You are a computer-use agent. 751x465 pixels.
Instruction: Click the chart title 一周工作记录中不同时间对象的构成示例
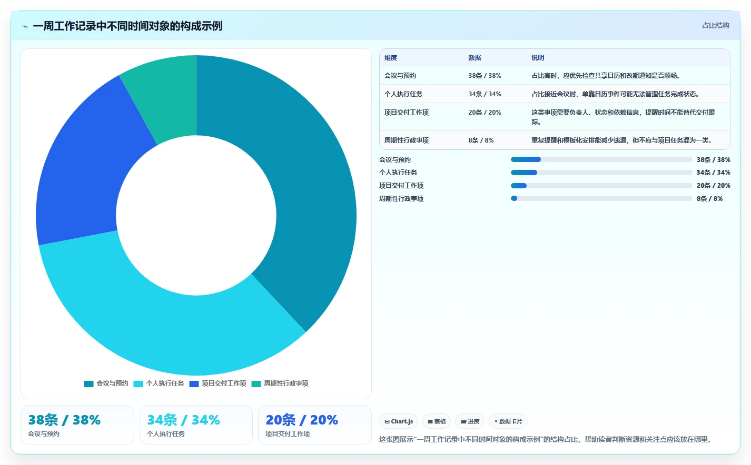click(127, 26)
